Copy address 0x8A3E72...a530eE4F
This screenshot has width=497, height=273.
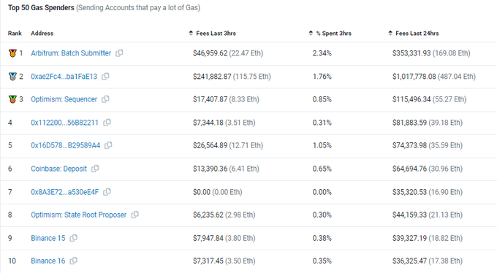coord(107,192)
